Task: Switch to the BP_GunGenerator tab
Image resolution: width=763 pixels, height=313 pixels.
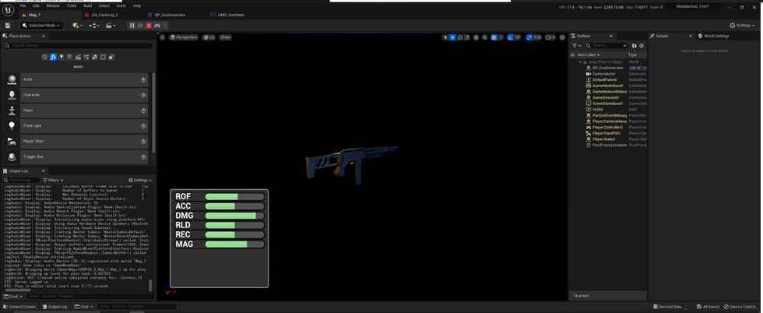Action: [x=170, y=15]
